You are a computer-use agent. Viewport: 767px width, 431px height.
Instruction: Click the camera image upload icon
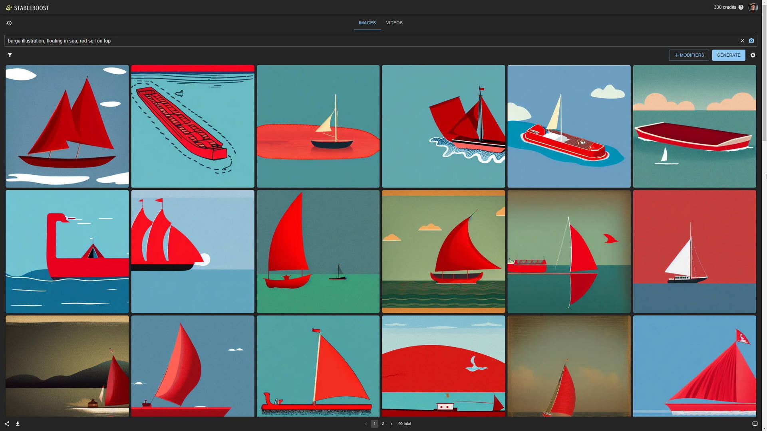click(x=751, y=41)
